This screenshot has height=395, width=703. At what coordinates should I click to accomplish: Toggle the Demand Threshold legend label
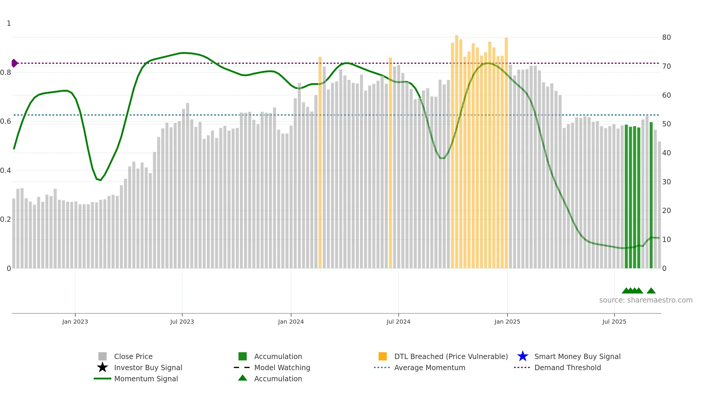point(568,367)
